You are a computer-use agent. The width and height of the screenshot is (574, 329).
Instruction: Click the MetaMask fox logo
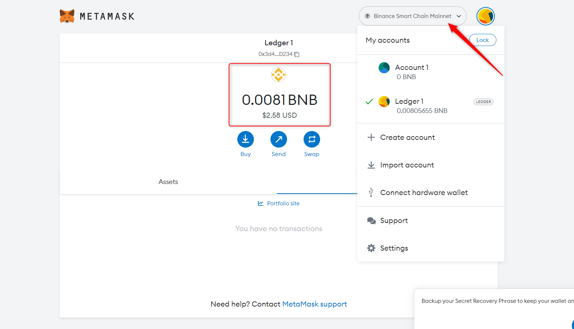(x=67, y=16)
